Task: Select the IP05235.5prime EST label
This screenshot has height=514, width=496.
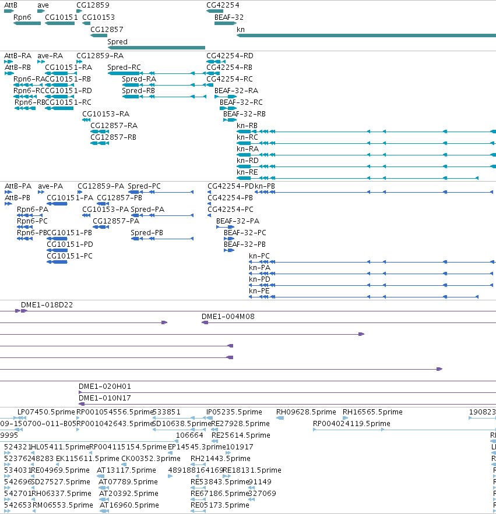Action: click(x=234, y=412)
